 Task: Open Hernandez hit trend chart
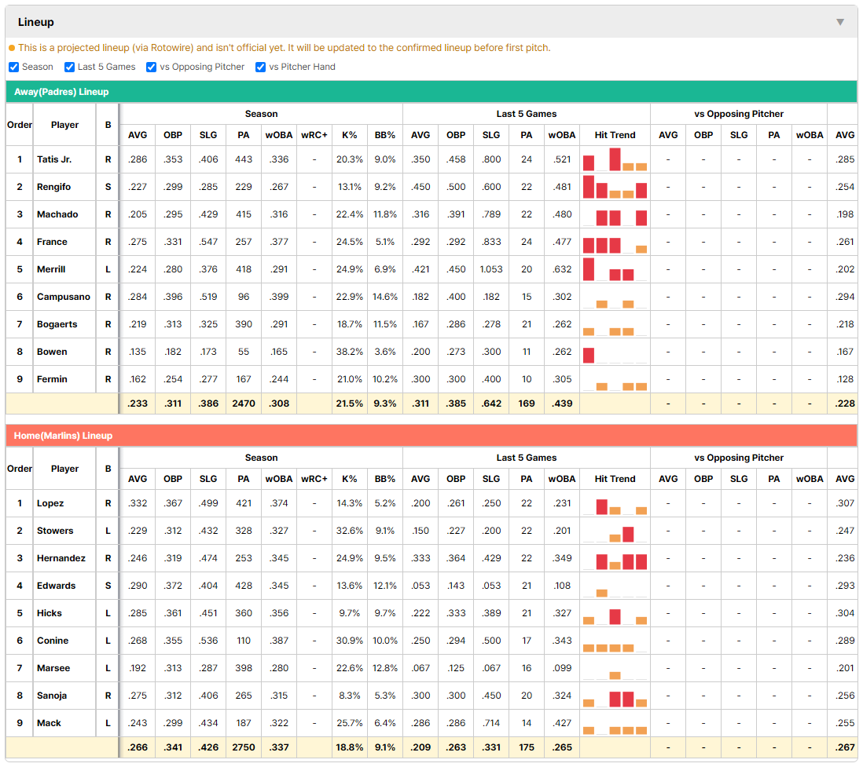coord(615,558)
